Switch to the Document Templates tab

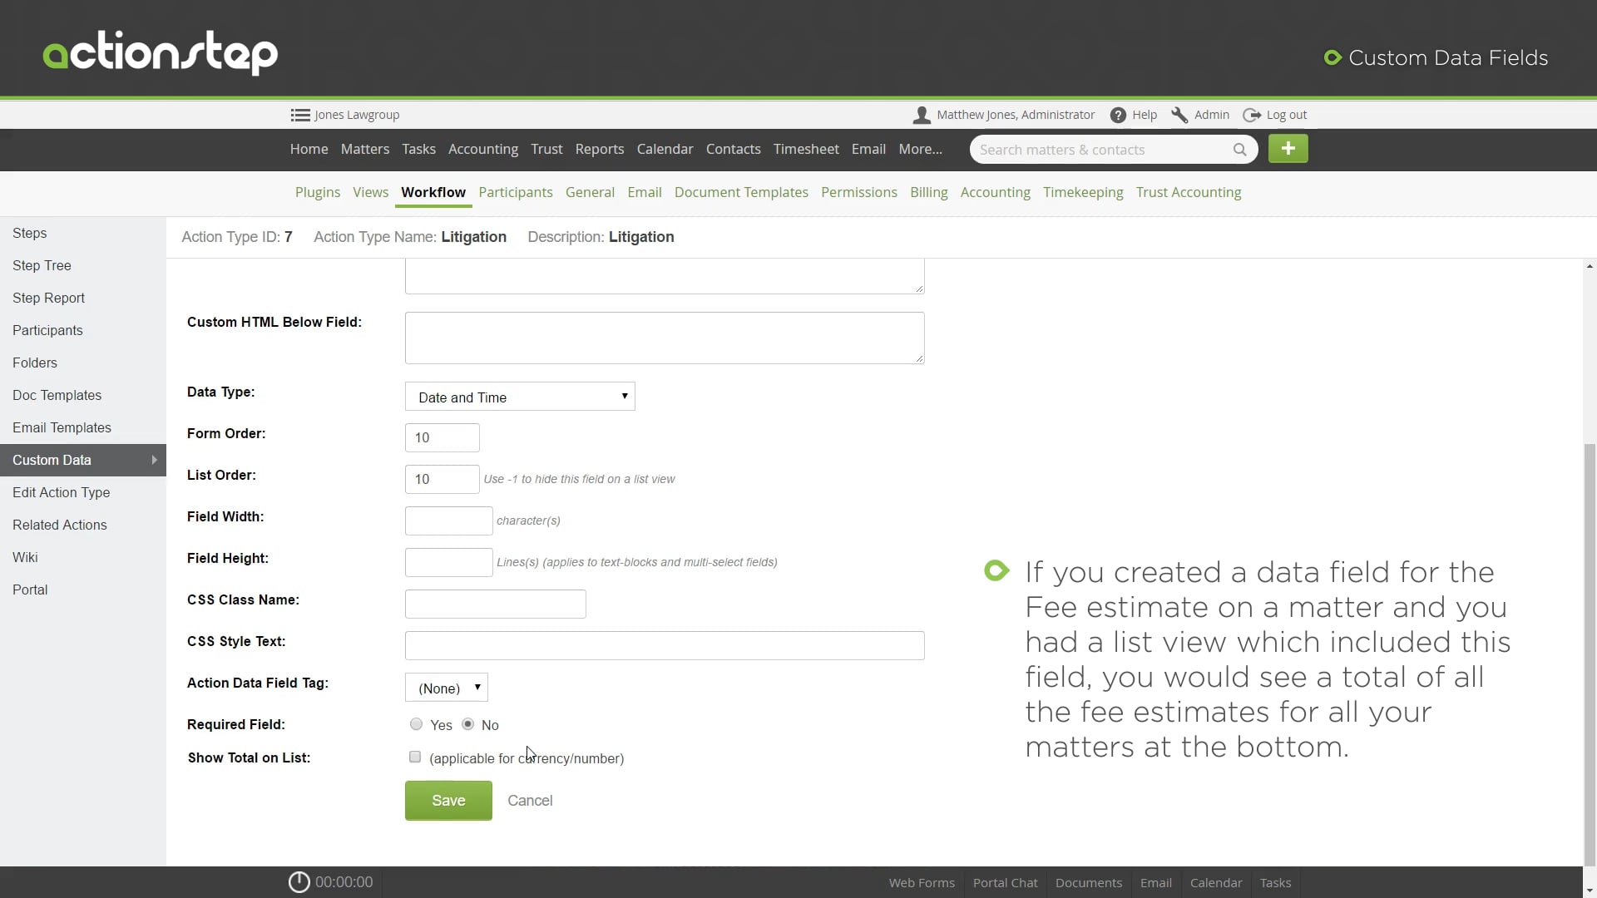coord(741,192)
